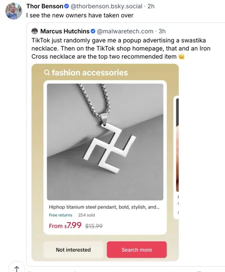The width and height of the screenshot is (225, 272).
Task: Open Thor Benson's display name link
Action: [x=45, y=6]
